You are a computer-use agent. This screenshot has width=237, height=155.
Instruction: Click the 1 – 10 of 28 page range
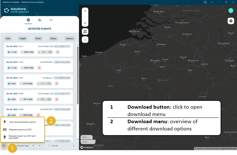(53, 146)
